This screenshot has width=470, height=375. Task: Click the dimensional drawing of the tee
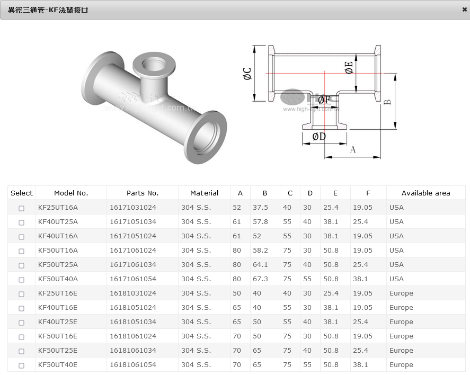pos(323,101)
